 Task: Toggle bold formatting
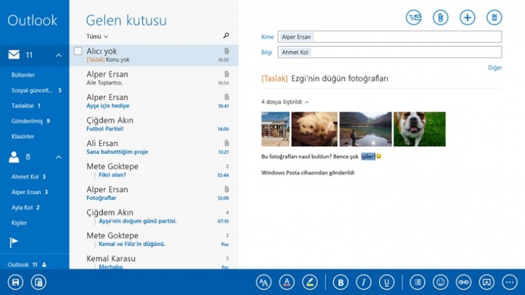coord(340,282)
